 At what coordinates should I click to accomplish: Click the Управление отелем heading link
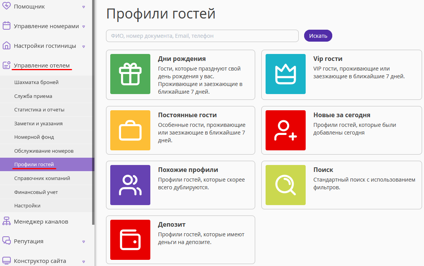tap(42, 66)
